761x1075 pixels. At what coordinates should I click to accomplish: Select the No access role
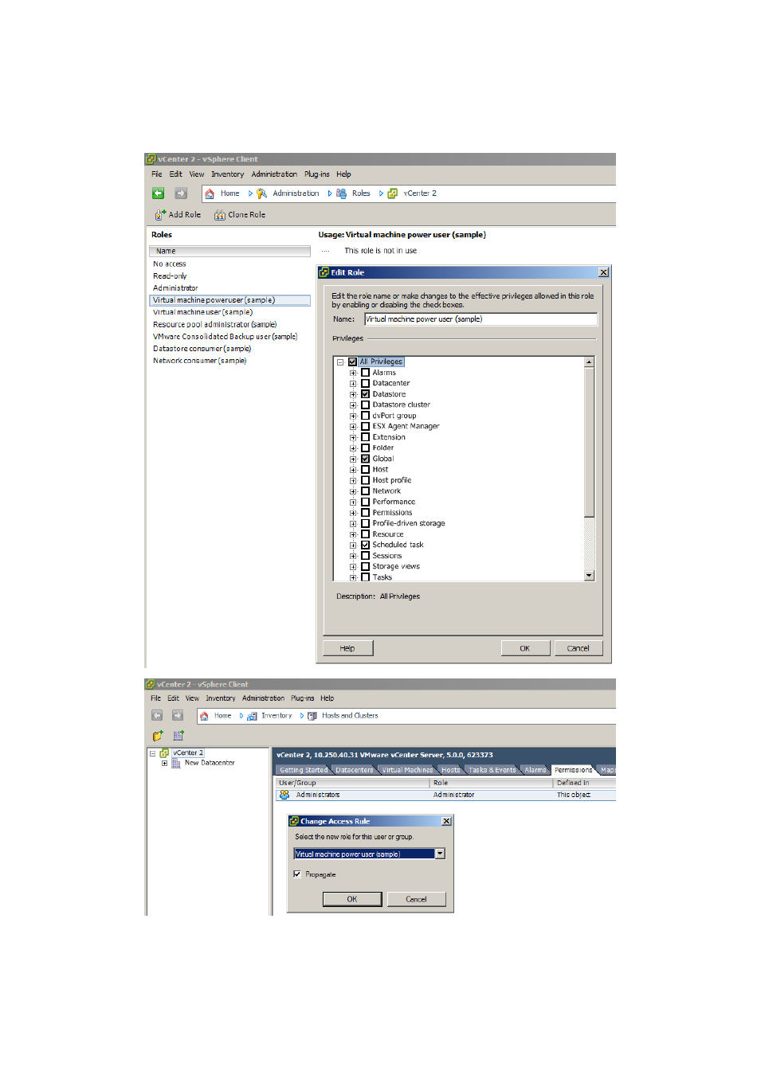tap(170, 264)
